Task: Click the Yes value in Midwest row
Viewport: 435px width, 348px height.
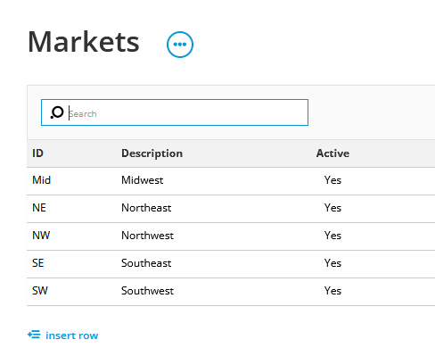Action: click(x=332, y=180)
